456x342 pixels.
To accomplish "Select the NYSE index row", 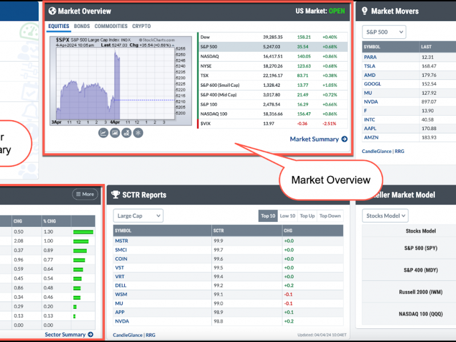I will tap(274, 66).
